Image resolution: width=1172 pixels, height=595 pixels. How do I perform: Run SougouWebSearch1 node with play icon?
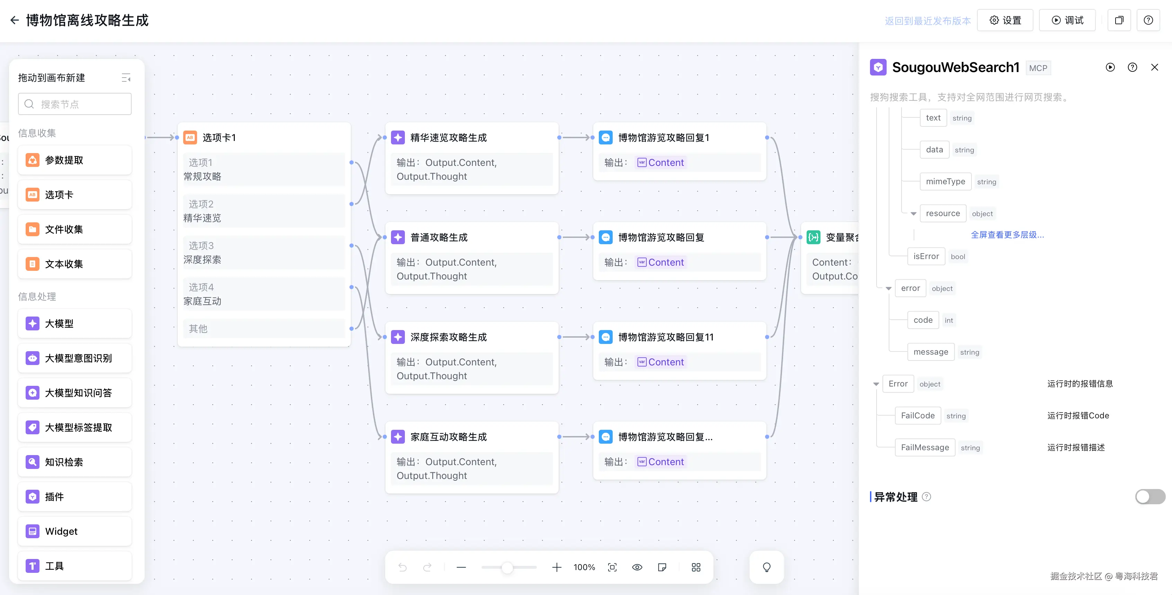[1110, 67]
